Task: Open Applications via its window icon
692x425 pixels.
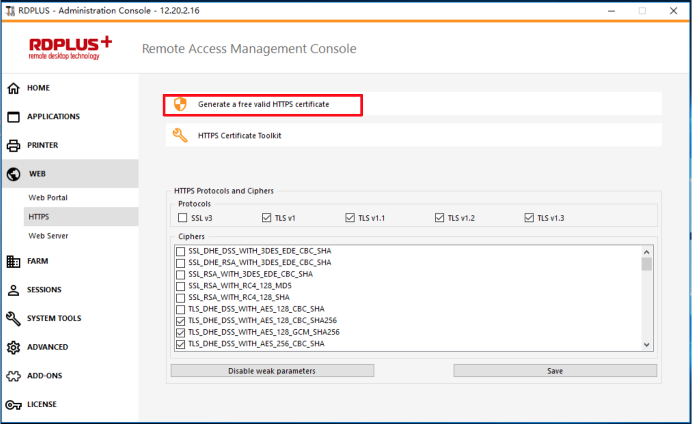Action: (x=14, y=117)
